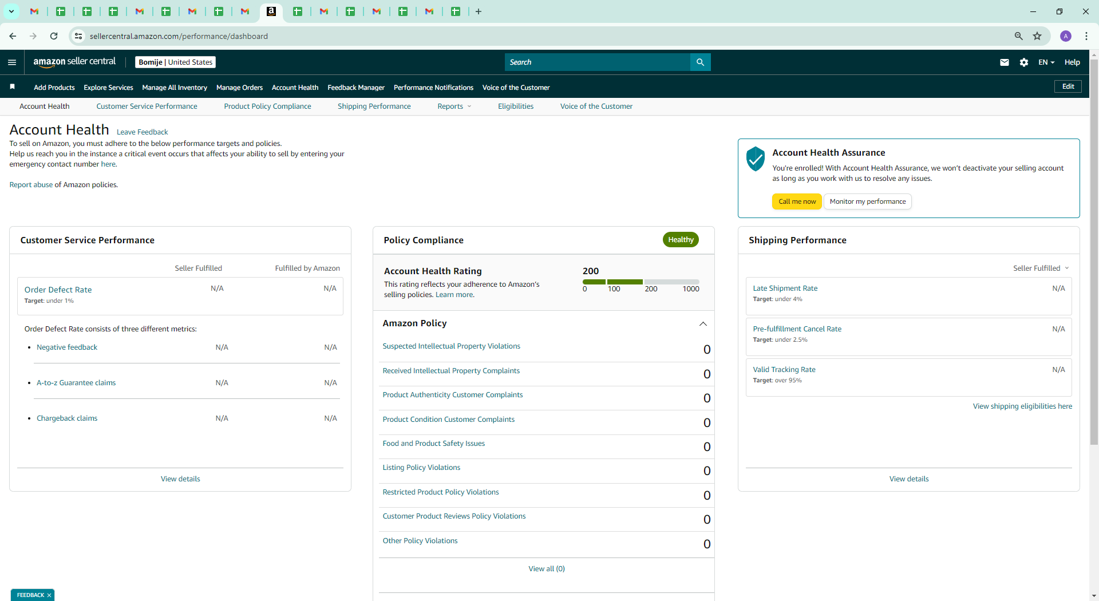This screenshot has height=601, width=1099.
Task: Switch to the Shipping Performance tab
Action: point(374,106)
